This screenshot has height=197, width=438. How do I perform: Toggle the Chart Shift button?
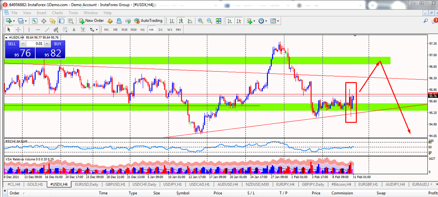pyautogui.click(x=239, y=21)
